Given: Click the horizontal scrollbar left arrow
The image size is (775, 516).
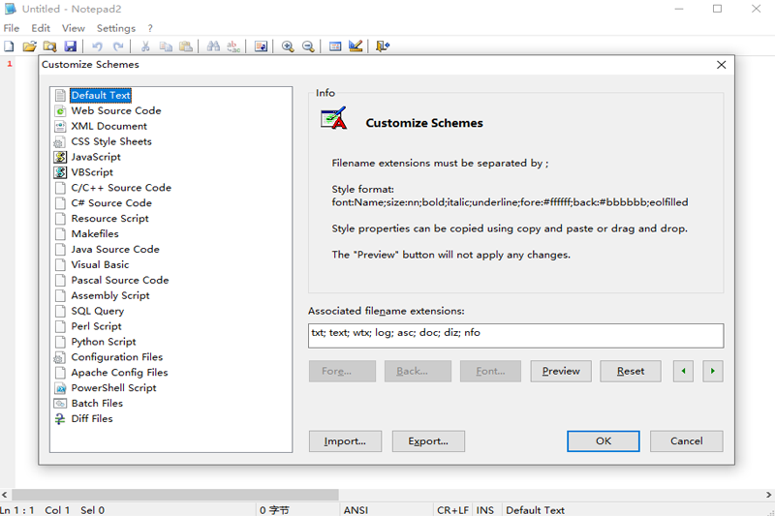Looking at the screenshot, I should (5, 495).
